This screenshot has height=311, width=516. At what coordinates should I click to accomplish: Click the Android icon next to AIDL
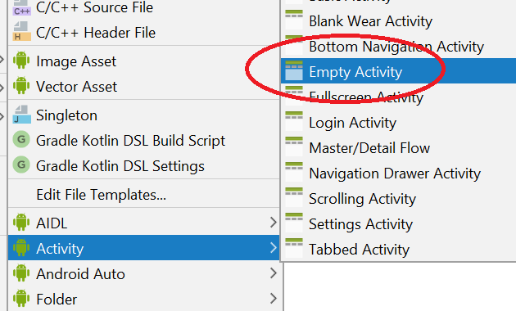tap(21, 223)
